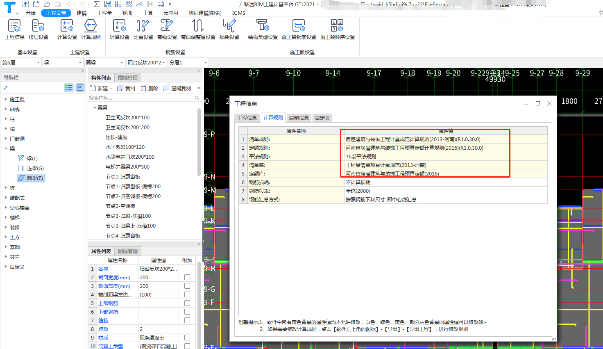The width and height of the screenshot is (603, 349).
Task: Open the 新建 dropdown arrow
Action: [x=111, y=88]
